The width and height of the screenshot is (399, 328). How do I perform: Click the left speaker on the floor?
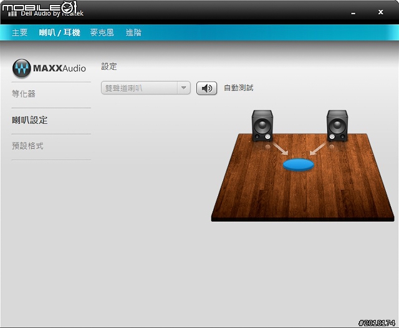pyautogui.click(x=262, y=126)
